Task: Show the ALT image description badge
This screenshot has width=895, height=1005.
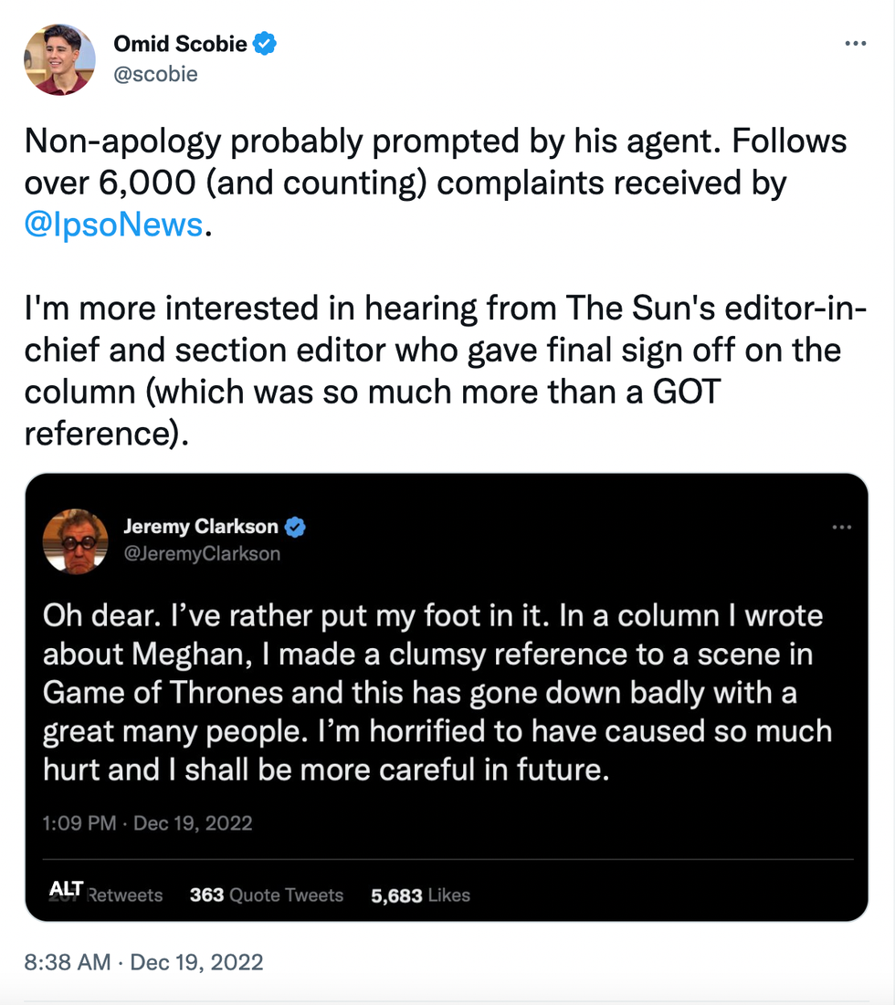Action: point(66,888)
